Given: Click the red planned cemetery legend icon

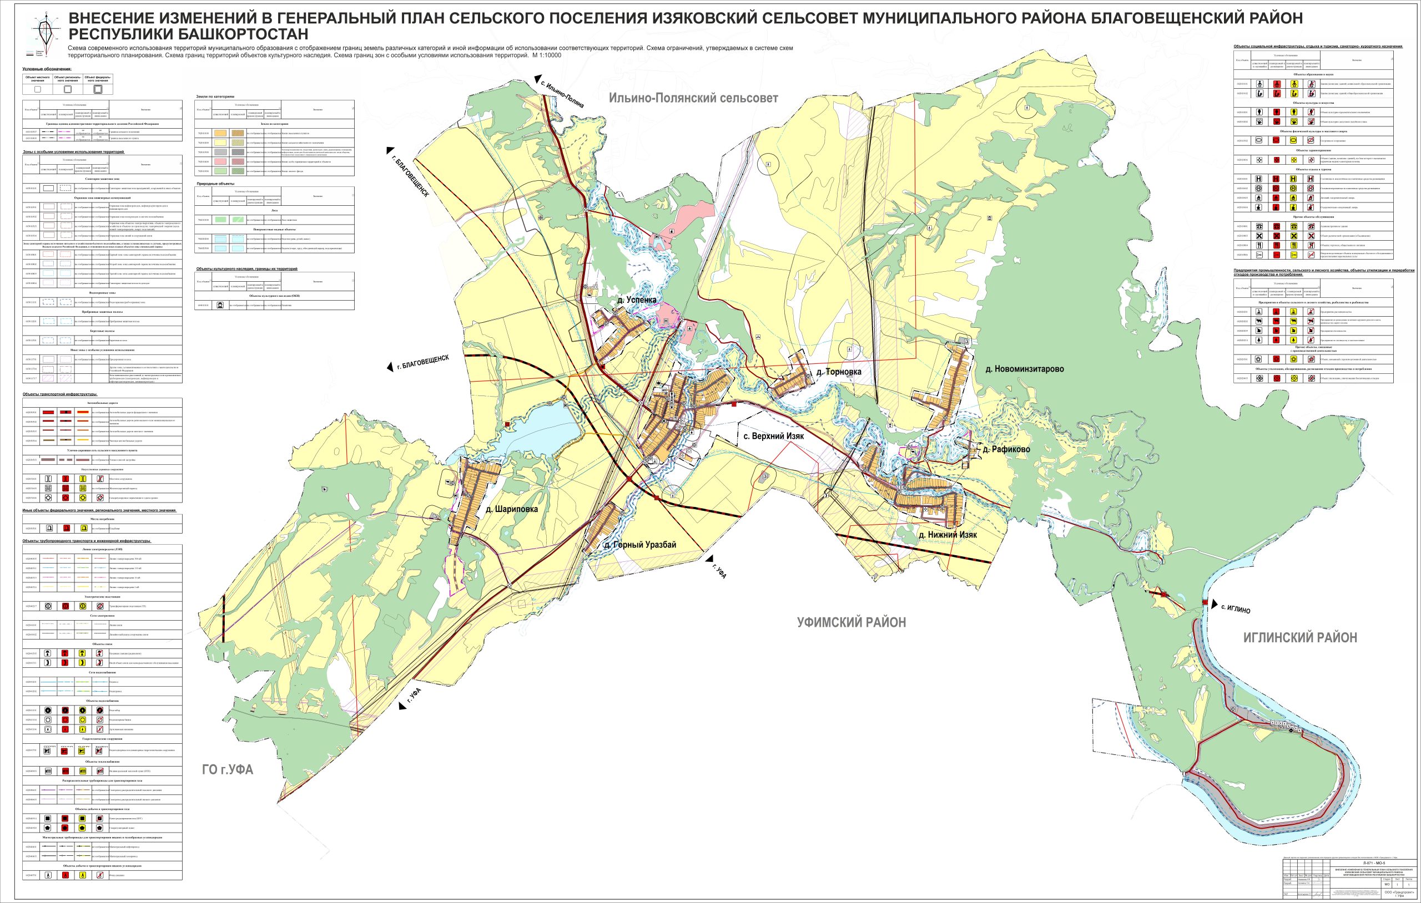Looking at the screenshot, I should point(67,529).
